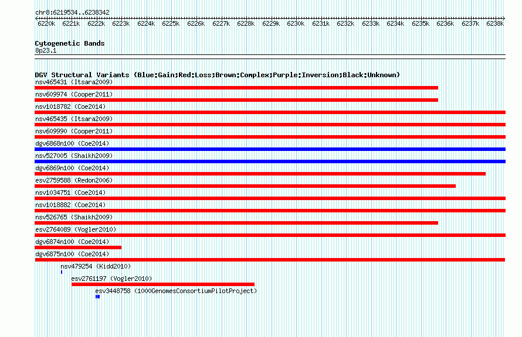Open dgv6869n100 (Coe2014) label

[72, 168]
